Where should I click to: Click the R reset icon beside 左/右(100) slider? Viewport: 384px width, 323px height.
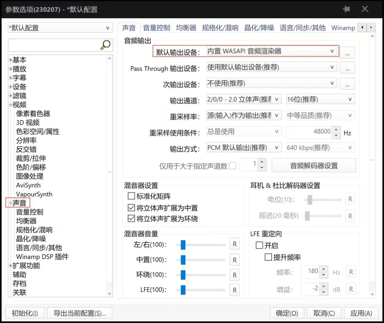[234, 244]
